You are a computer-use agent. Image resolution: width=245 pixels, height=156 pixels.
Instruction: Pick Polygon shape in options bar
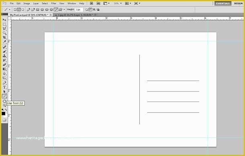coord(51,10)
